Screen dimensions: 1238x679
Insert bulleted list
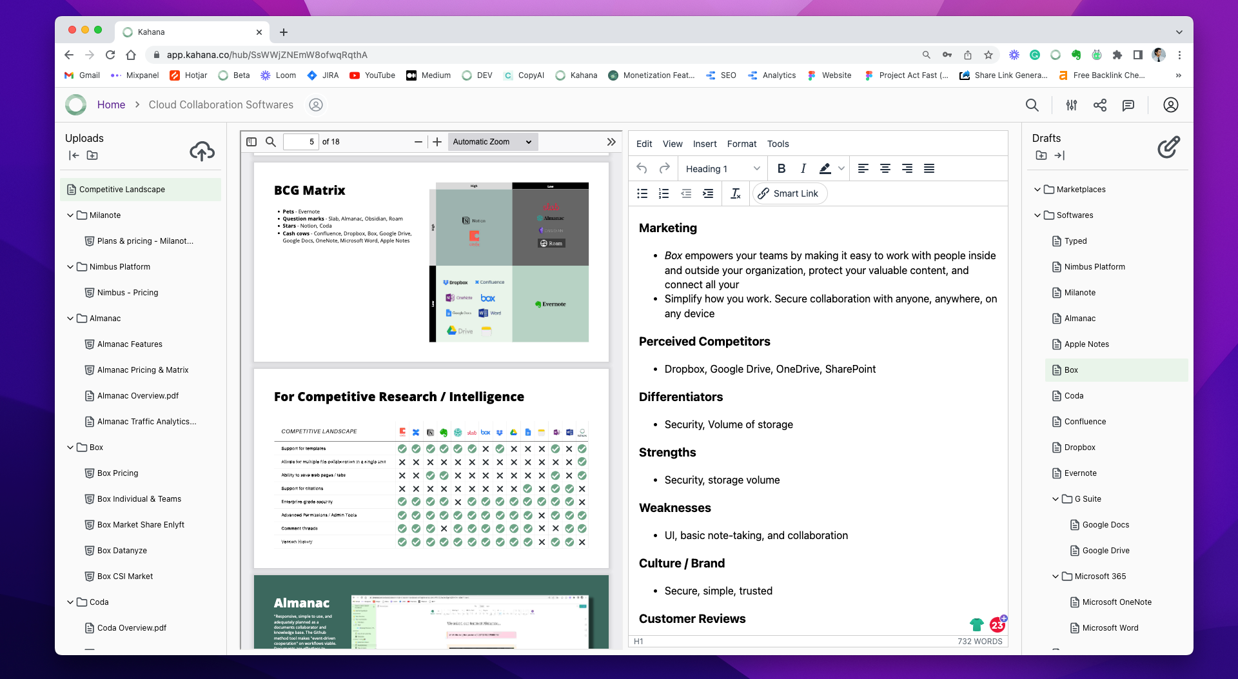(x=642, y=193)
